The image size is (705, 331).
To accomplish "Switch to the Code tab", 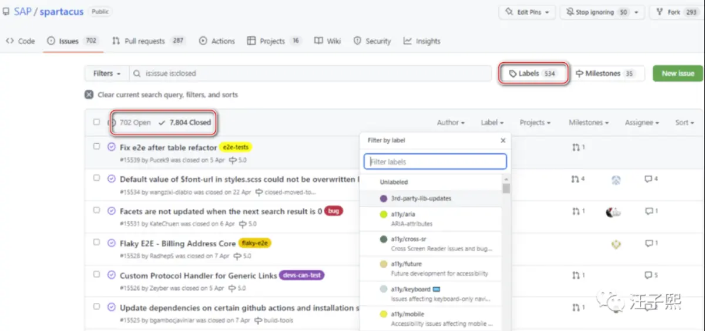I will pos(21,41).
